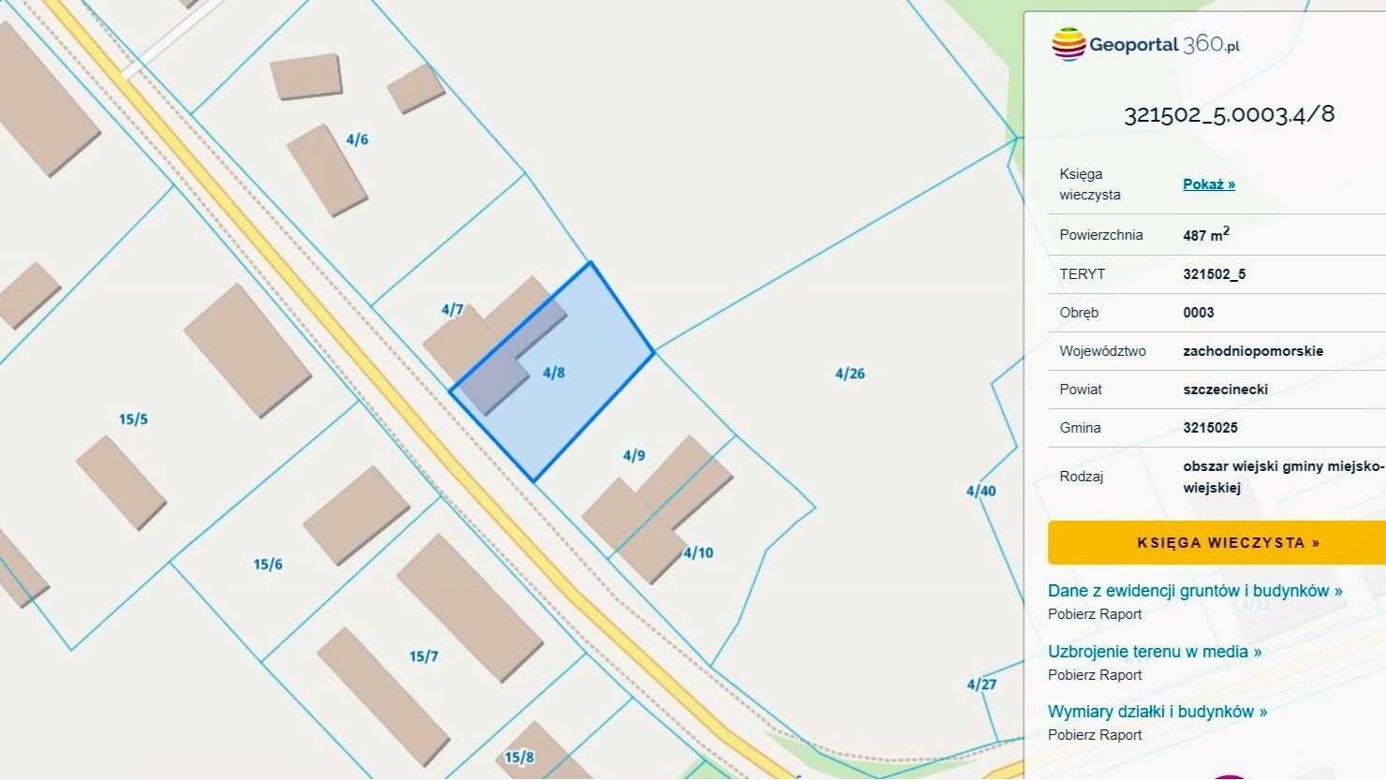Select parcel 15/6 on the map

(268, 565)
